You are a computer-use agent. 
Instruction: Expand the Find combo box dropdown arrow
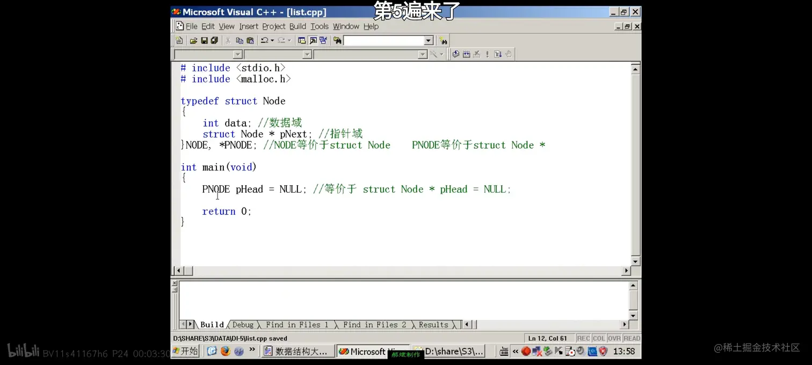428,41
